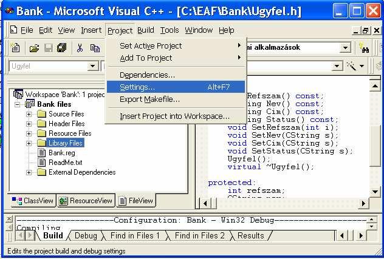Click the editor vertical scrollbar down arrow
Viewport: 384px width, 259px height.
coord(375,192)
